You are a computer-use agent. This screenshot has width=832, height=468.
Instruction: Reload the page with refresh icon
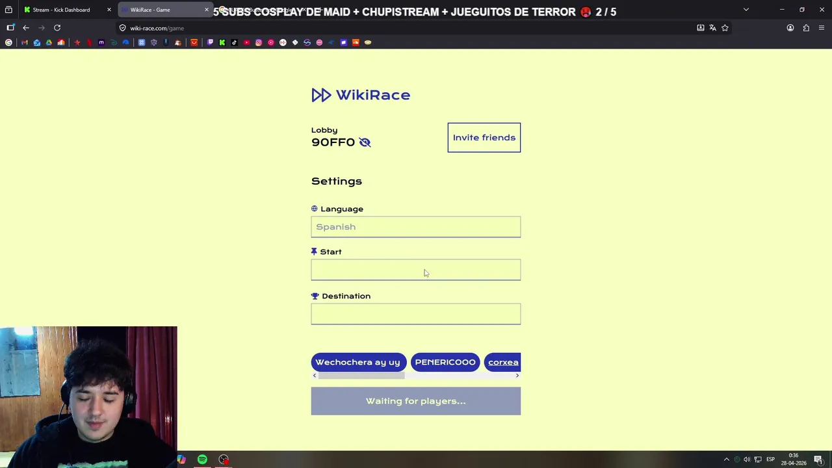point(57,28)
